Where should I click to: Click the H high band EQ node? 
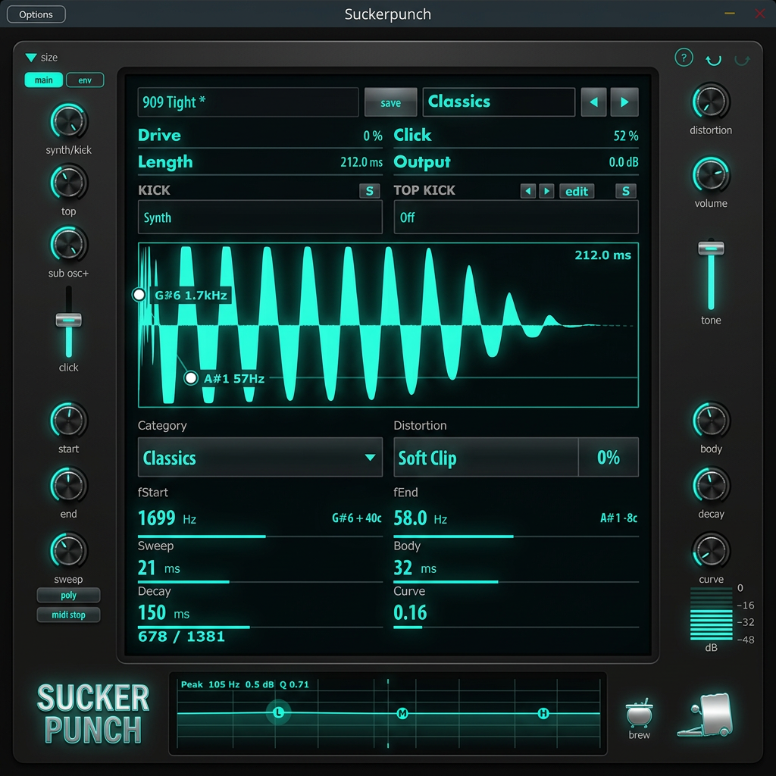(x=543, y=713)
